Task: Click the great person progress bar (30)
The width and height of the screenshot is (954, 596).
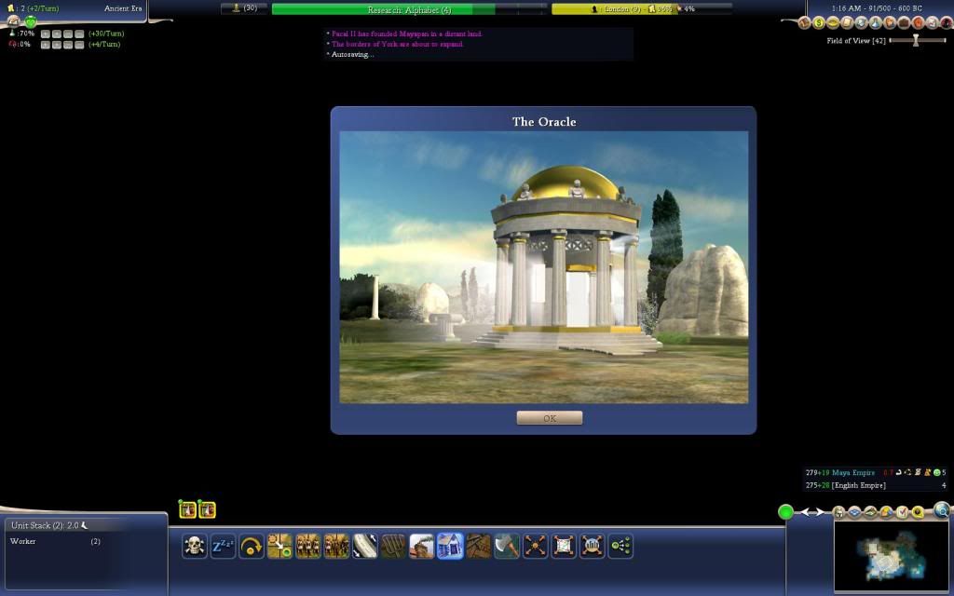Action: (244, 7)
